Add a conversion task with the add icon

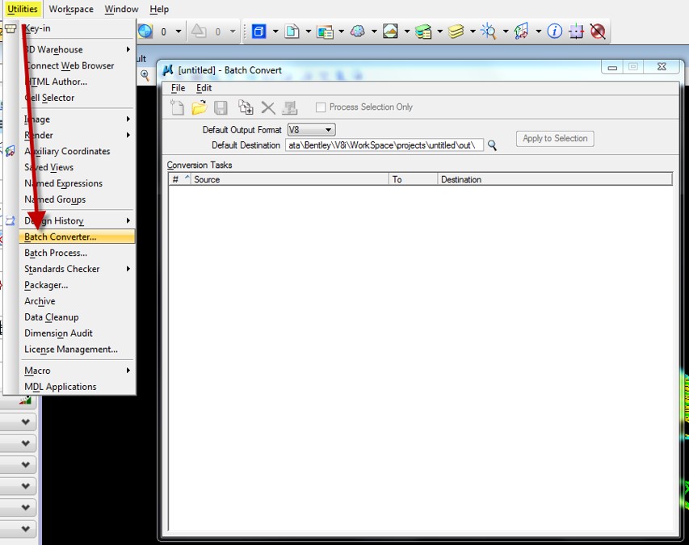[x=245, y=106]
